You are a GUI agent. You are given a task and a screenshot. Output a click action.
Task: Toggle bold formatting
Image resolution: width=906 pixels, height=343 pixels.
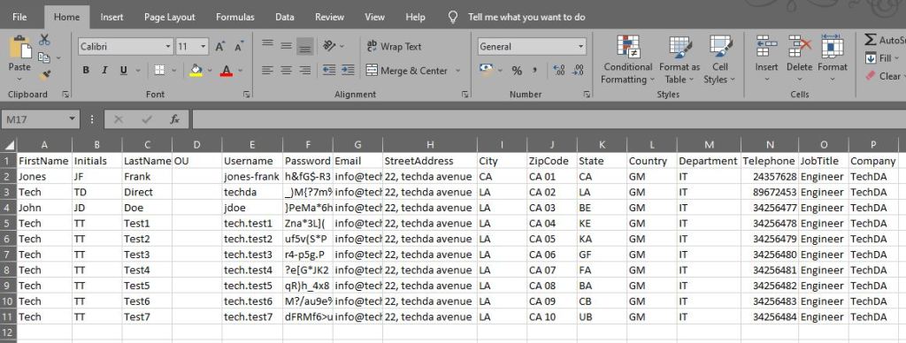[86, 71]
